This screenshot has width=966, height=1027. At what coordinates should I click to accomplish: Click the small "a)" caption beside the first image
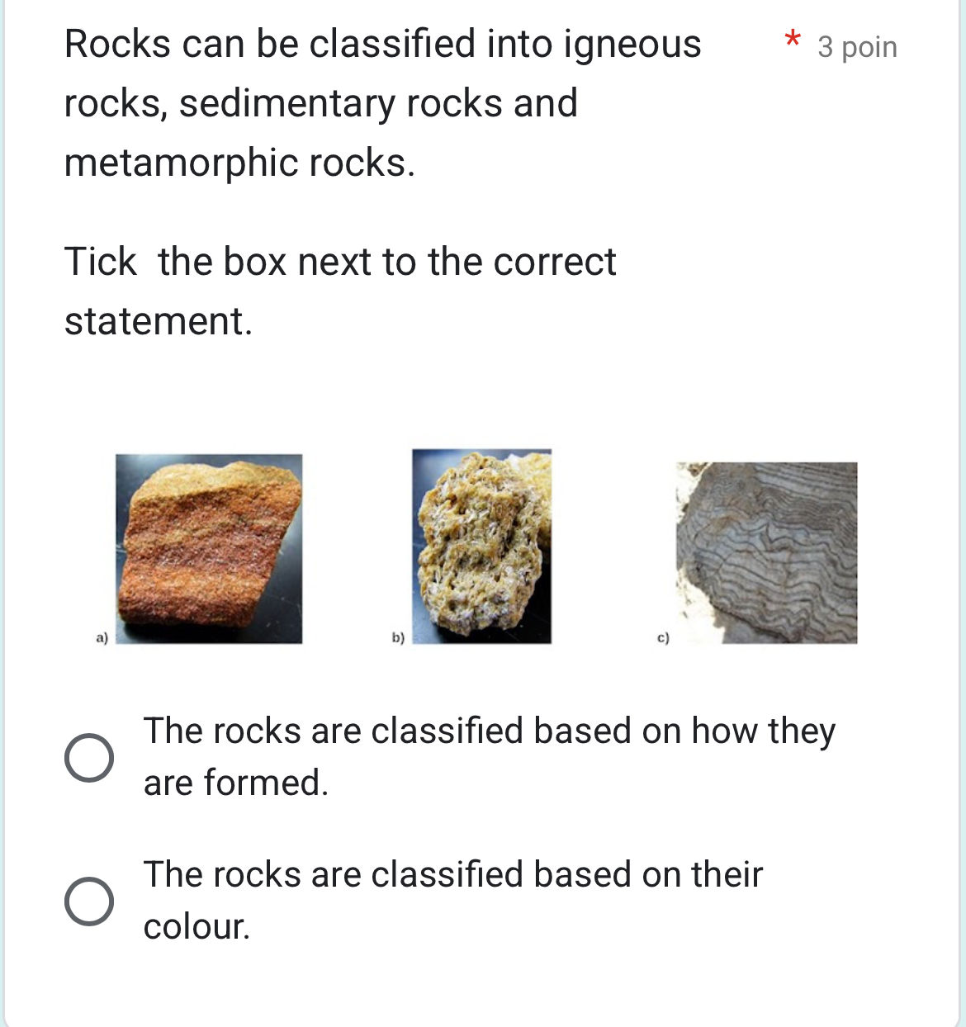102,637
